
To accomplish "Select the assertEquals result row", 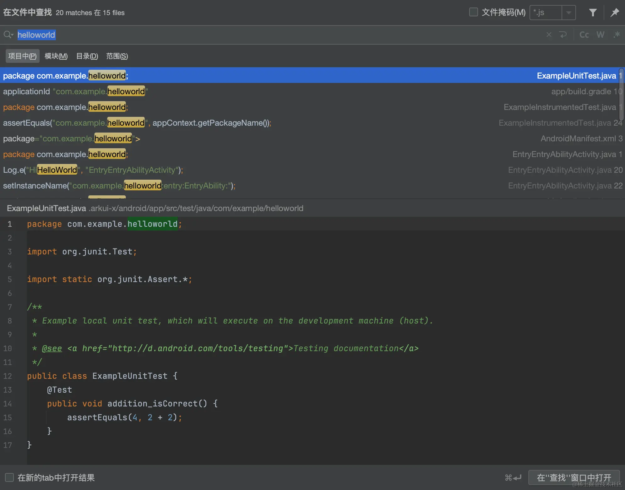I will (x=309, y=122).
